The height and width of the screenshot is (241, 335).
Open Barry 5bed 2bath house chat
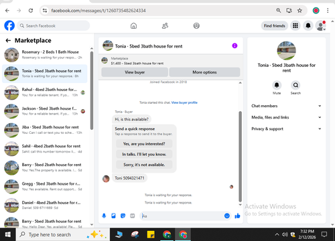pos(45,167)
